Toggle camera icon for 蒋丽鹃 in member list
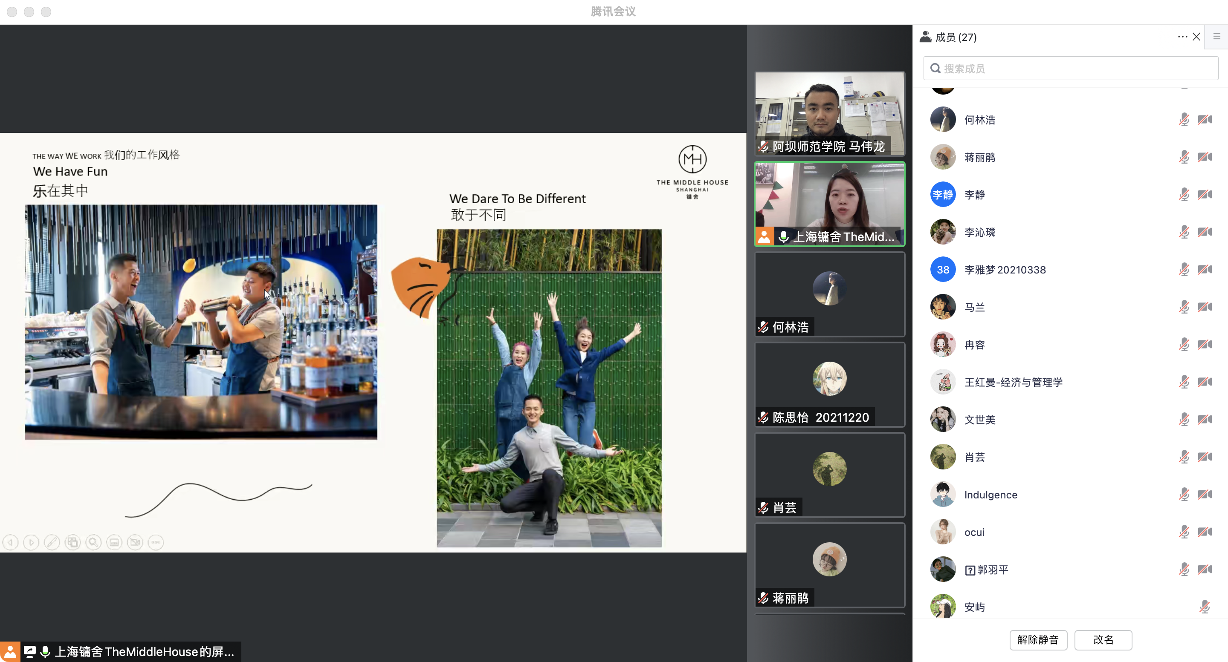This screenshot has height=662, width=1228. tap(1205, 157)
